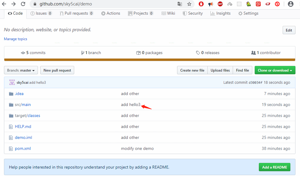Open the Branch: master dropdown
The image size is (300, 176).
point(21,70)
